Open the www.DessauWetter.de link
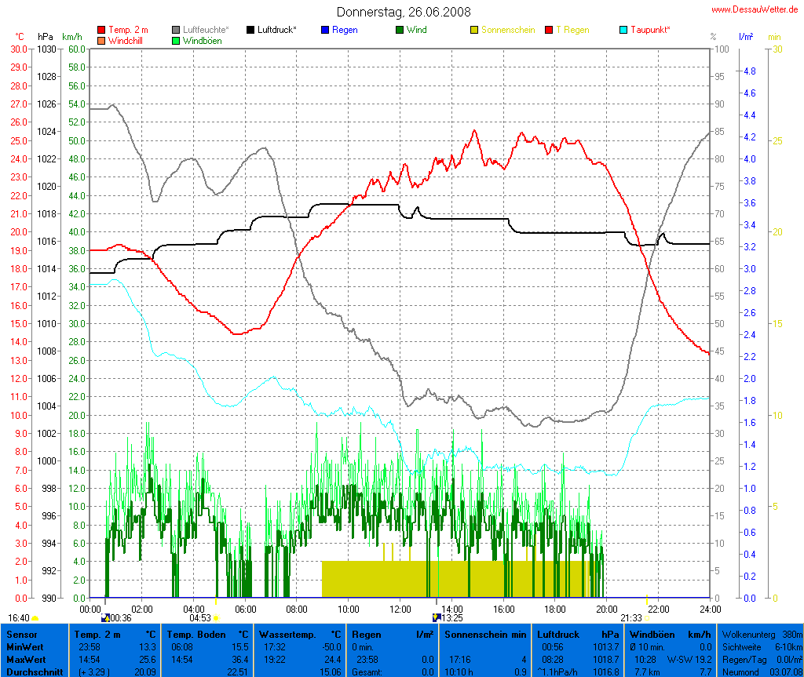 coord(755,9)
